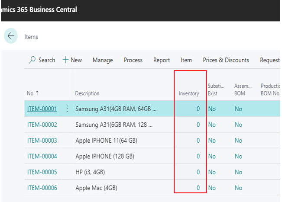Click the Assem... BOM column header

coord(243,90)
